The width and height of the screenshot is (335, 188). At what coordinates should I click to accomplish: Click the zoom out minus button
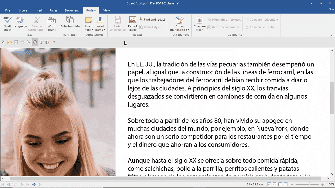point(292,184)
